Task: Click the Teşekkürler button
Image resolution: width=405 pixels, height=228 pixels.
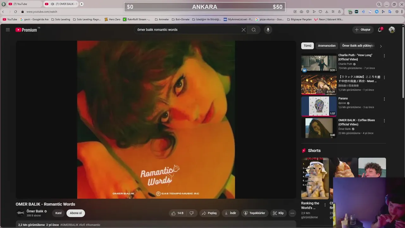Action: tap(255, 213)
